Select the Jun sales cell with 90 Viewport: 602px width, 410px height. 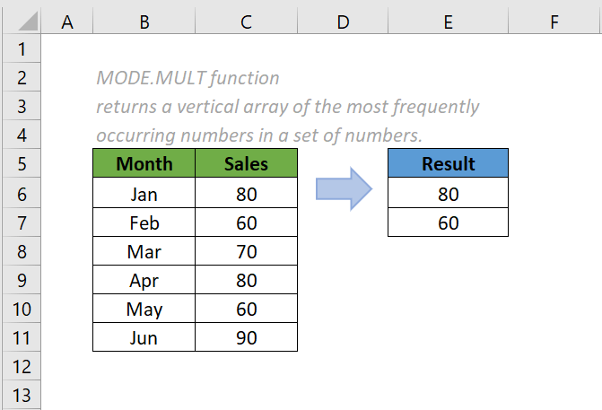(247, 337)
